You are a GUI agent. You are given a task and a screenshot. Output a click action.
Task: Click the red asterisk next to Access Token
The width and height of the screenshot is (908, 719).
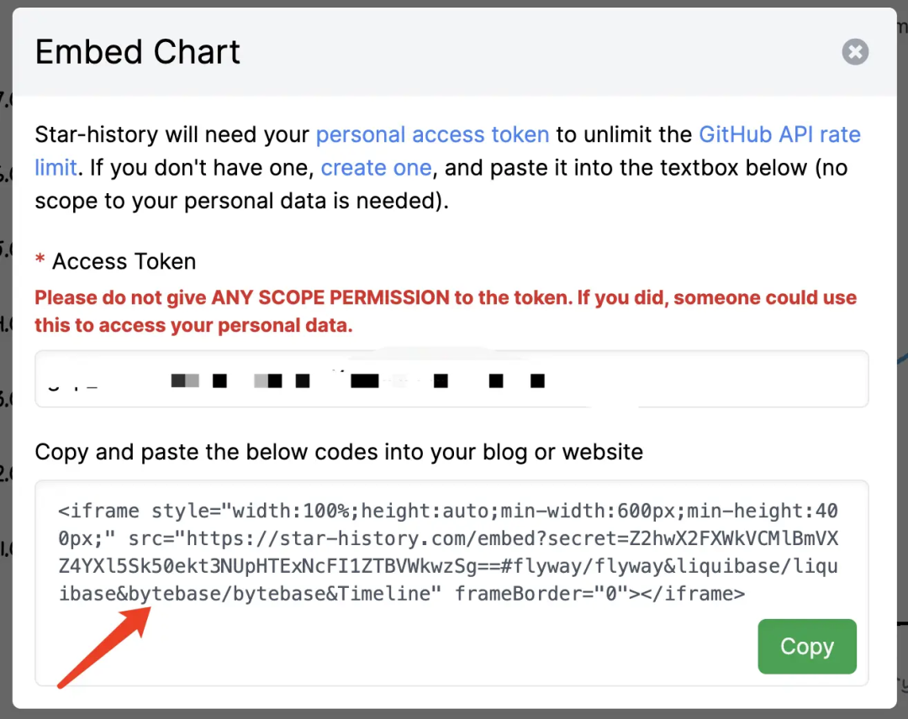coord(40,260)
